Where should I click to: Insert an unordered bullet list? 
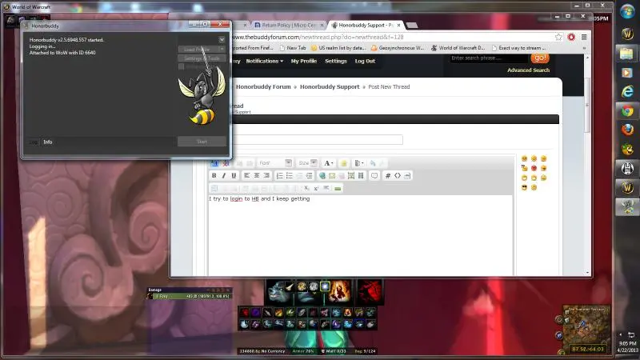coord(290,175)
